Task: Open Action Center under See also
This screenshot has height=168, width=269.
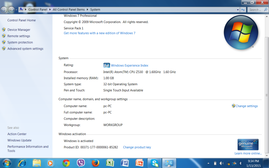Action: pyautogui.click(x=17, y=134)
